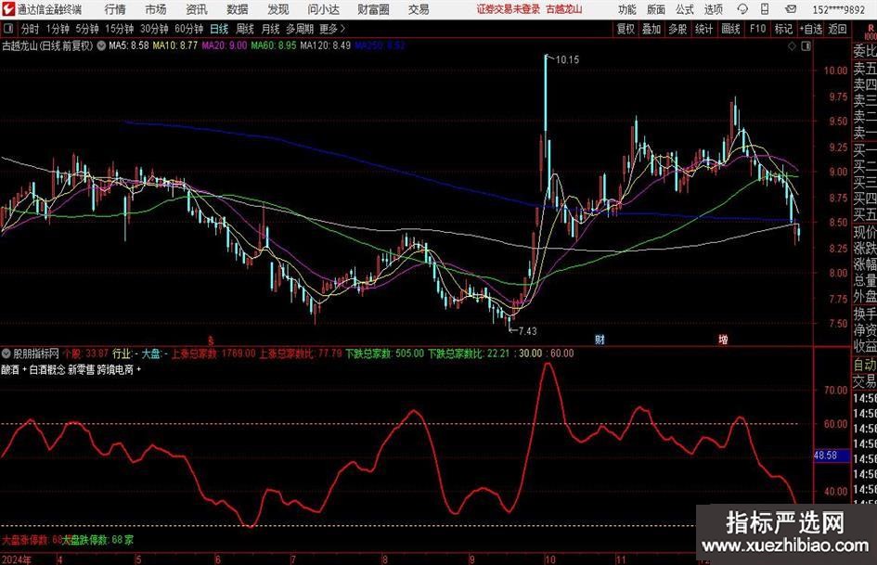Click the 统计 button
Screen dimensions: 877x565
coord(703,29)
